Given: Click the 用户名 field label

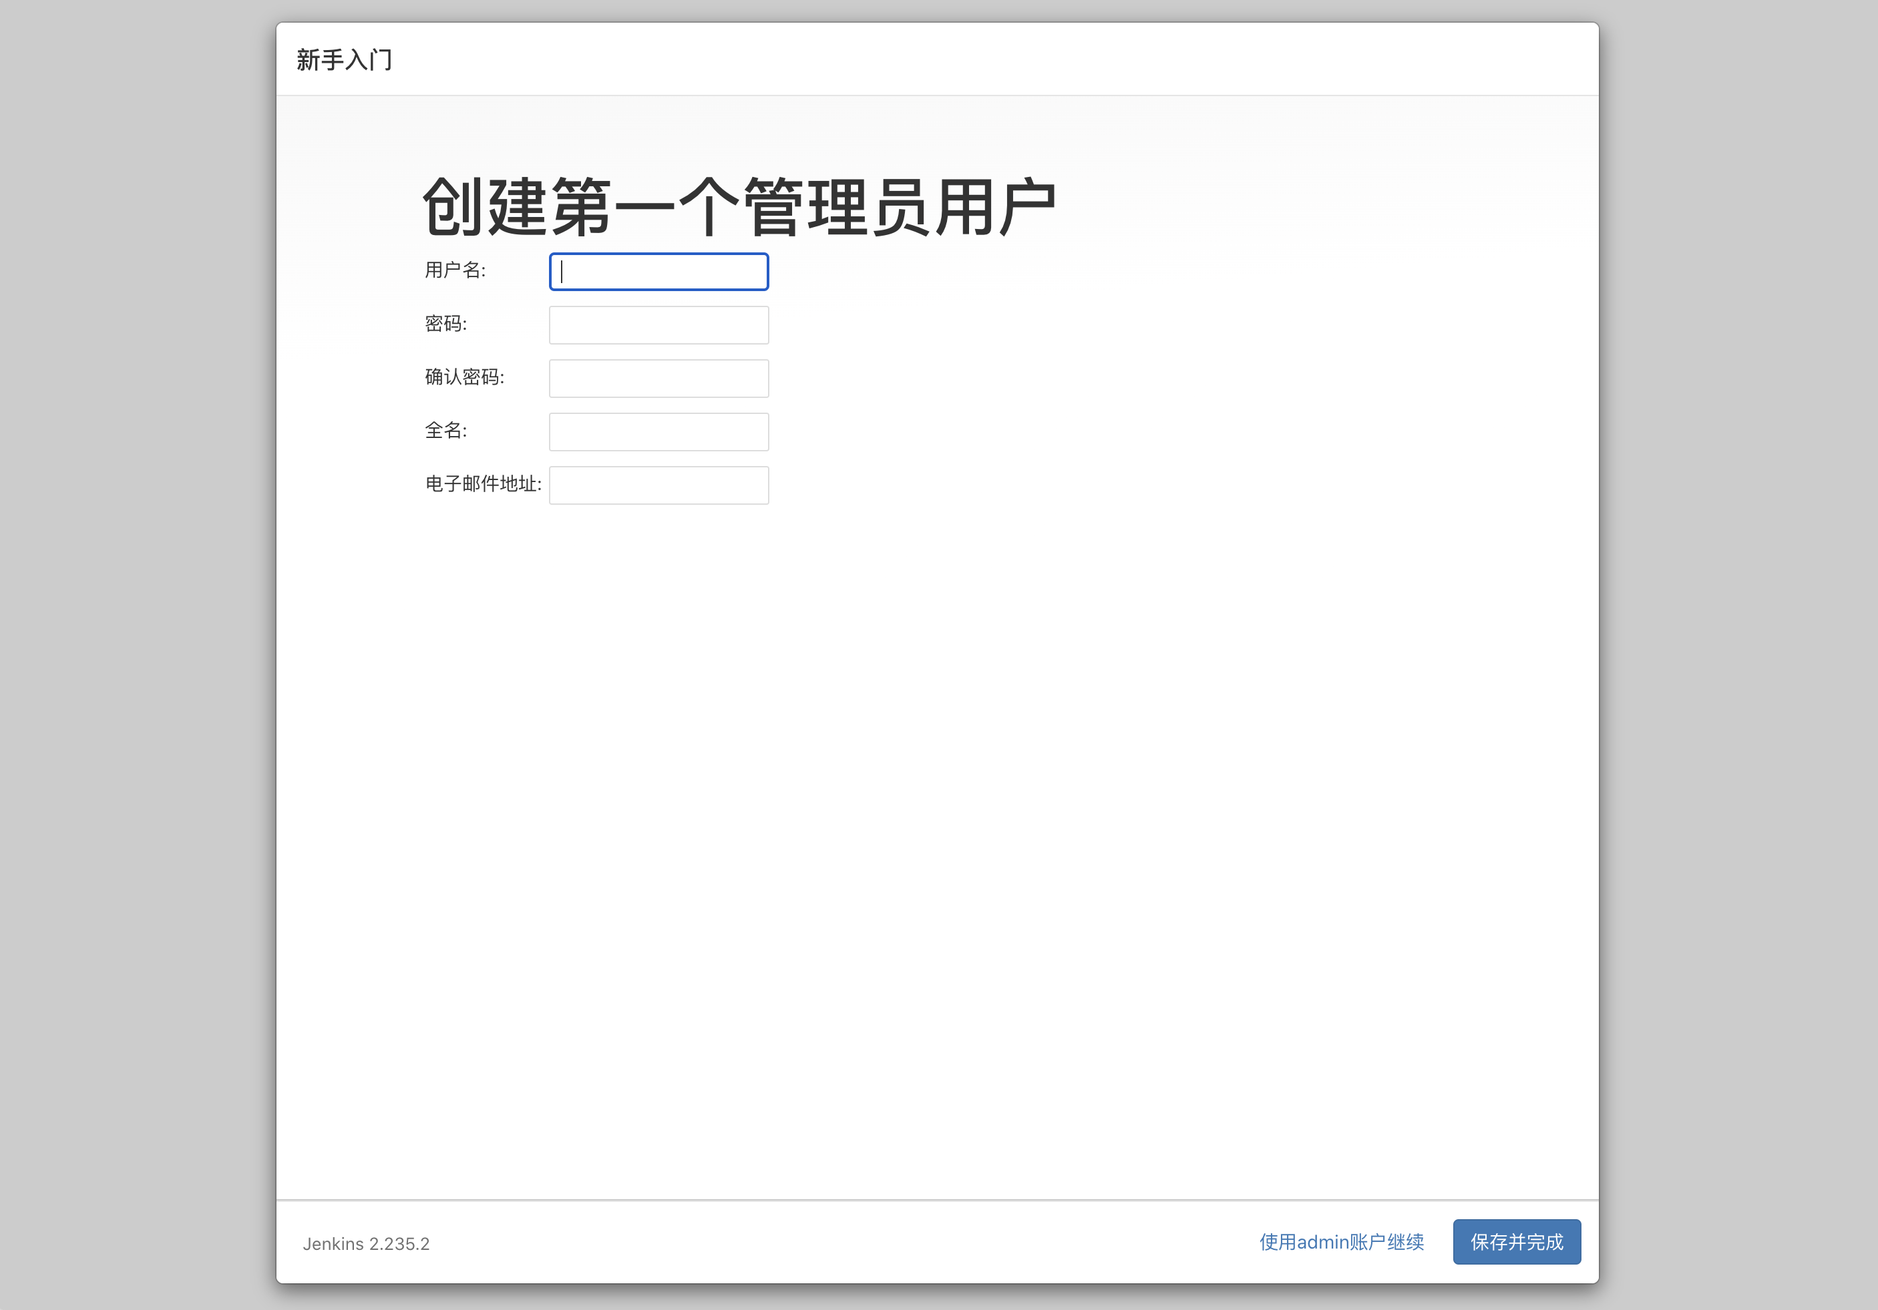Looking at the screenshot, I should pos(455,270).
